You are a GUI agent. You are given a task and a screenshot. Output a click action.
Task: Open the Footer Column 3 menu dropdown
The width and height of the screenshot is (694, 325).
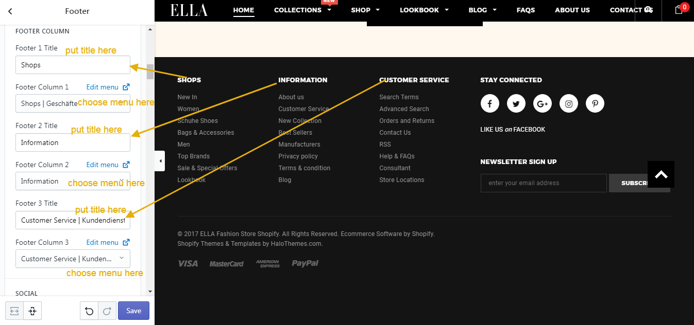(73, 259)
